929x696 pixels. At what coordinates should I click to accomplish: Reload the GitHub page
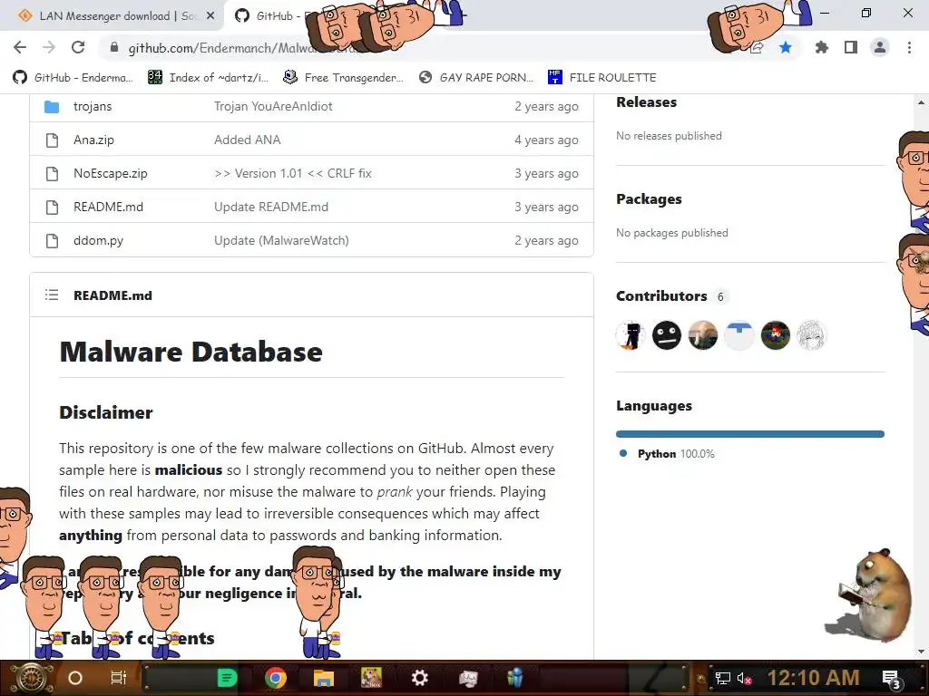click(78, 47)
